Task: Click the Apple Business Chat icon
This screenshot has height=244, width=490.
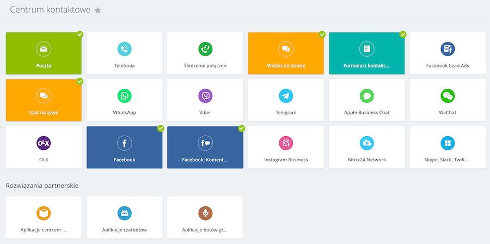Action: tap(366, 96)
